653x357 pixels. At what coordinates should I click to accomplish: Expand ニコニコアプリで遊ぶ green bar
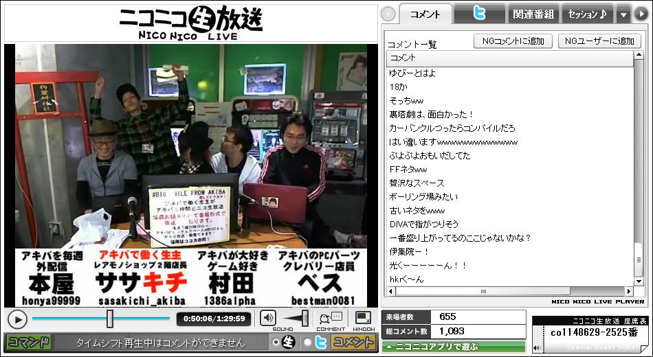[x=454, y=346]
